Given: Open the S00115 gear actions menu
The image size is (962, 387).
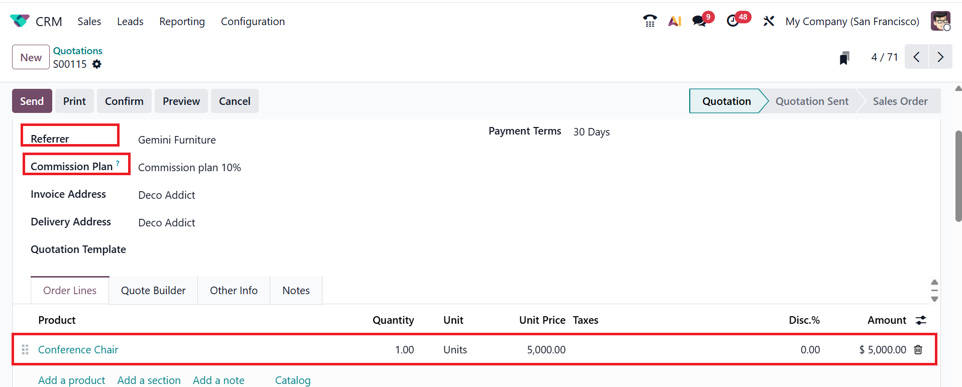Looking at the screenshot, I should tap(97, 64).
